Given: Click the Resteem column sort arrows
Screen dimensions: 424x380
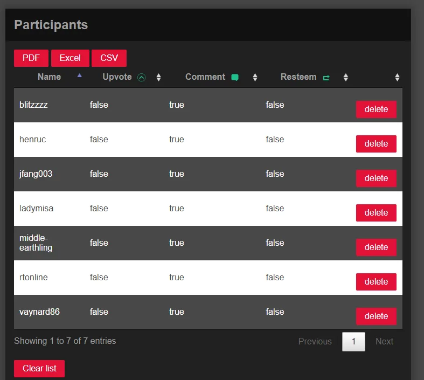Looking at the screenshot, I should [x=345, y=78].
